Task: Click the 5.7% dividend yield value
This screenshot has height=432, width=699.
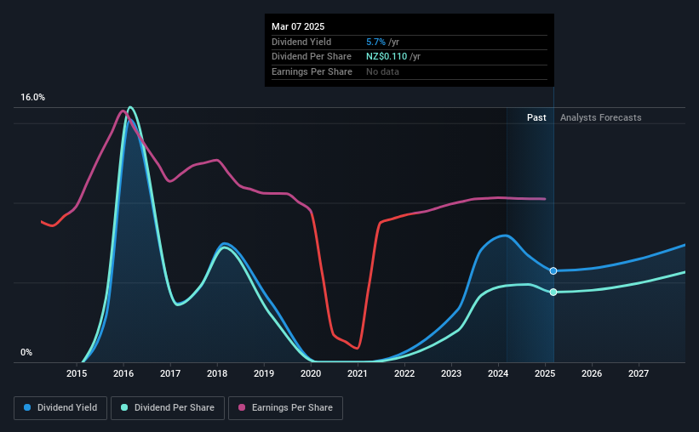Action: click(375, 42)
